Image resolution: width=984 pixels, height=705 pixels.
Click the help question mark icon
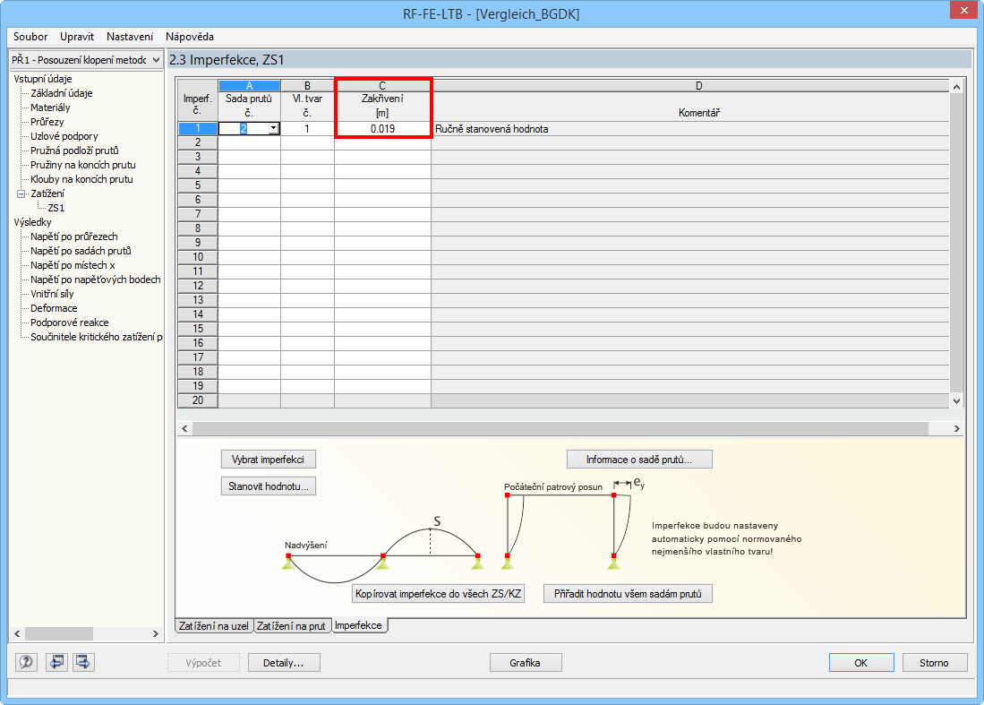pos(26,662)
